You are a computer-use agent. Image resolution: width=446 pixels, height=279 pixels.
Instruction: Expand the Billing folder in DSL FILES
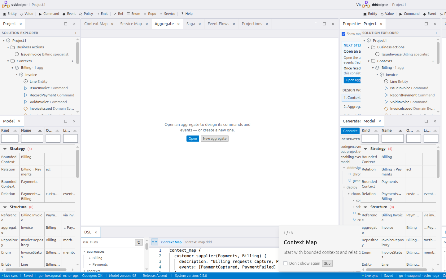[90, 258]
